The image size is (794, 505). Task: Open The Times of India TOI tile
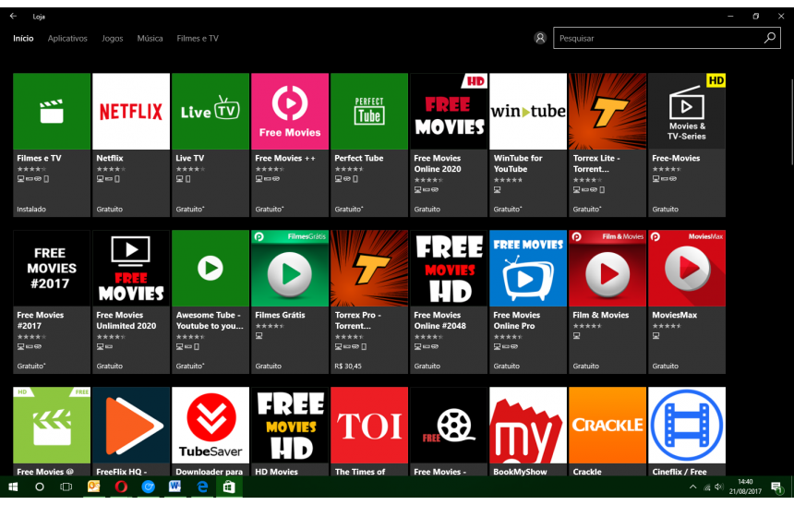pos(369,431)
